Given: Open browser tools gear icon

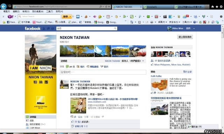Looking at the screenshot, I should click(x=221, y=7).
